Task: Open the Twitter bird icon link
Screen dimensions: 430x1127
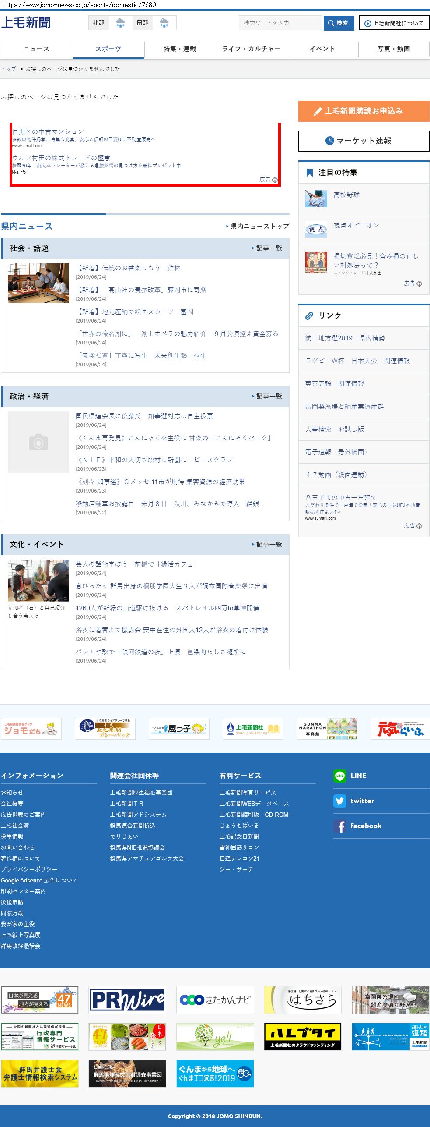Action: [x=340, y=801]
